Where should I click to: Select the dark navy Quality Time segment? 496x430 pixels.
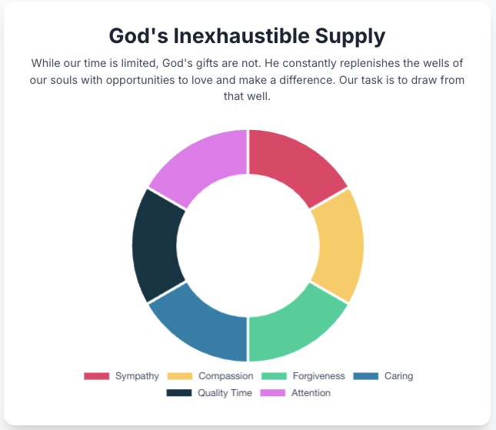pos(158,245)
